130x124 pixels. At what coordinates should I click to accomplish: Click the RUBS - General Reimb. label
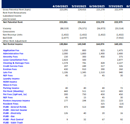[x=15, y=107]
